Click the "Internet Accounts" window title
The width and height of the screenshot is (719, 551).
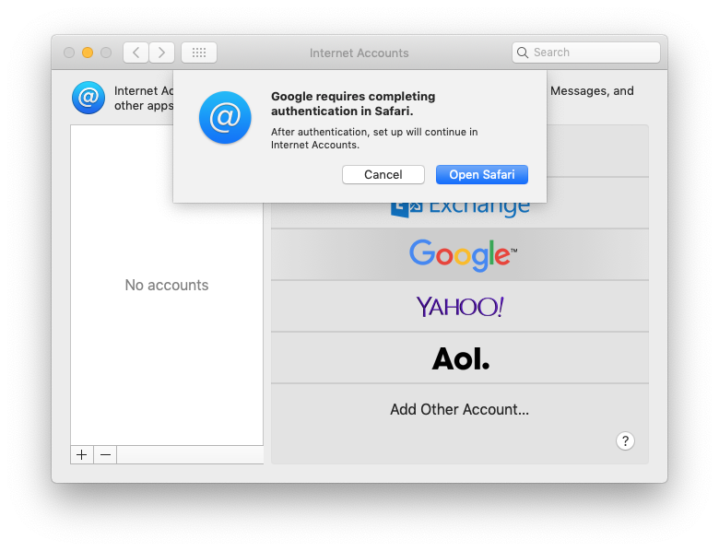coord(359,53)
